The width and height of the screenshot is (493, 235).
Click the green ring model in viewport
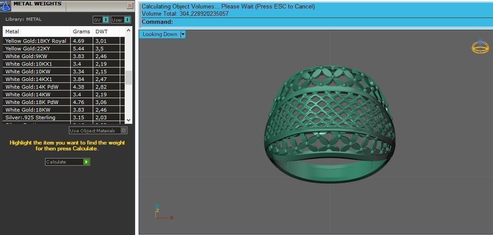[x=330, y=124]
